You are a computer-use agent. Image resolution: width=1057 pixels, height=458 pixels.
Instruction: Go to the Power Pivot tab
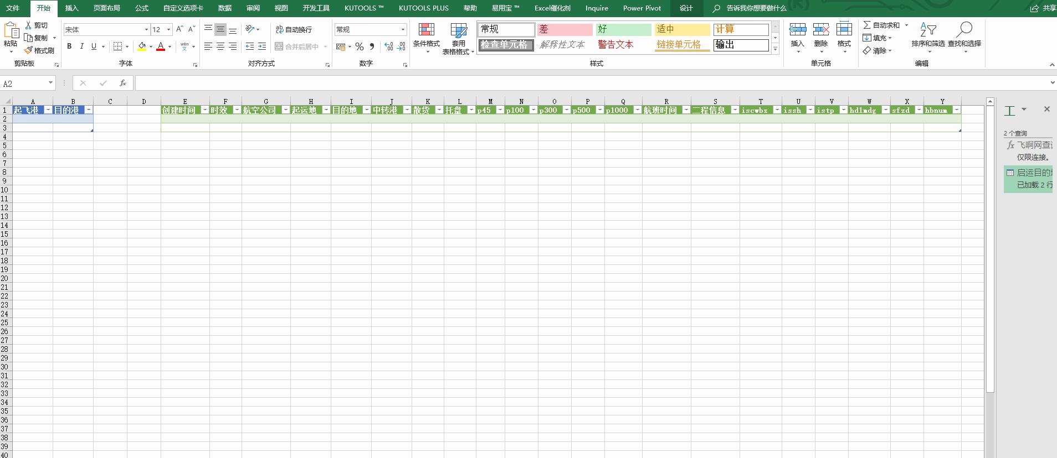(642, 8)
